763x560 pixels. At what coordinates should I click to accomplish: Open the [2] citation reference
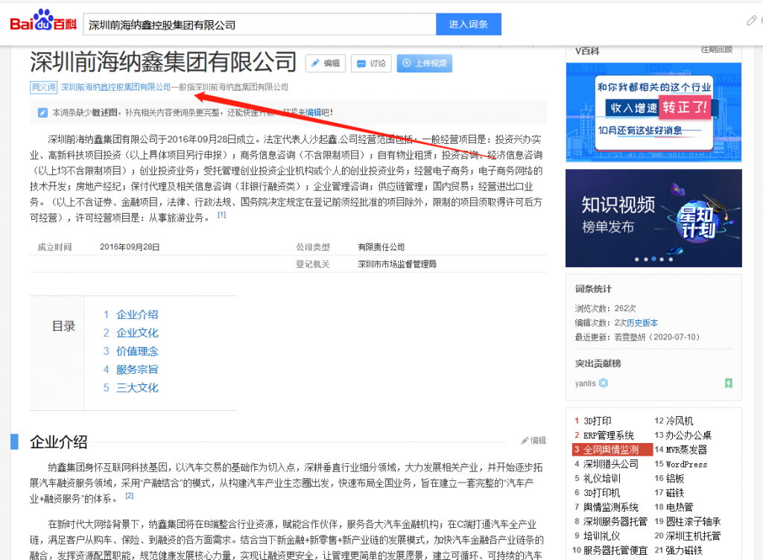click(x=130, y=495)
